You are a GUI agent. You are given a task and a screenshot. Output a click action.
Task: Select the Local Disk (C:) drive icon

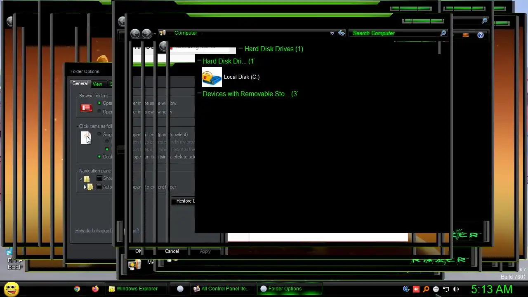pos(212,77)
